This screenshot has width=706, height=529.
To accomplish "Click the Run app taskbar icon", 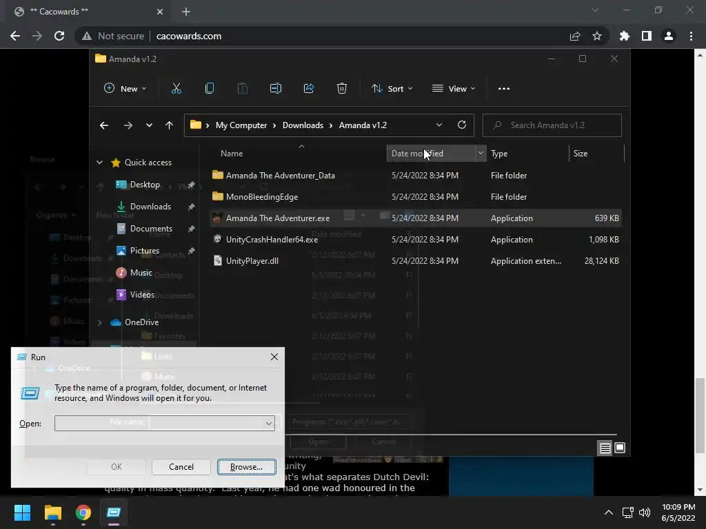I will pos(114,512).
